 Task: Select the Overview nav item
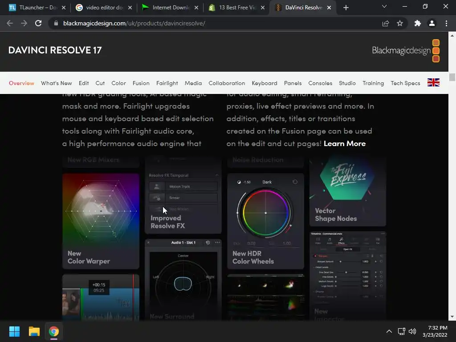tap(21, 83)
